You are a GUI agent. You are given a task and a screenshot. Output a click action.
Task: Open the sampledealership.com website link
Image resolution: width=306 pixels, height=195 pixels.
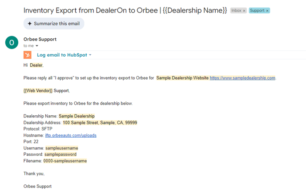[242, 78]
